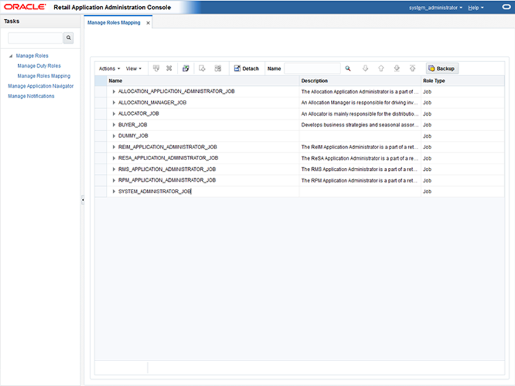The width and height of the screenshot is (515, 386).
Task: Click the first up arrow icon
Action: [381, 68]
